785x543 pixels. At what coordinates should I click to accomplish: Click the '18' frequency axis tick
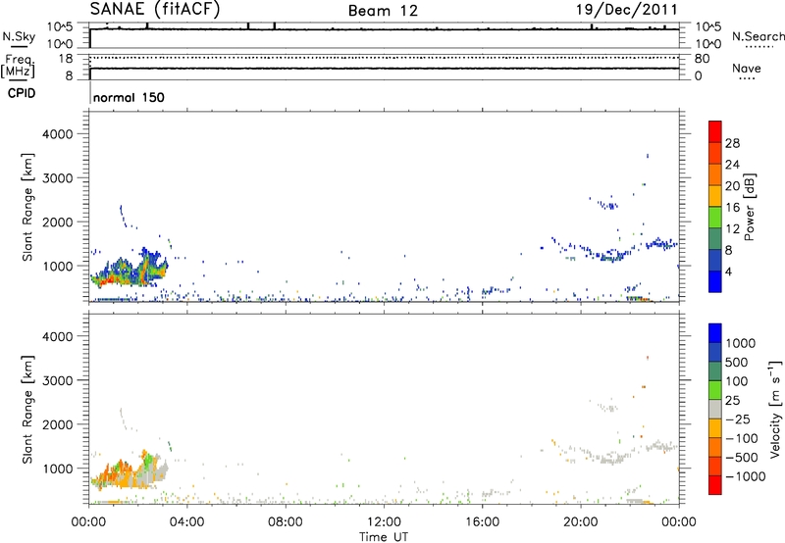[x=66, y=59]
